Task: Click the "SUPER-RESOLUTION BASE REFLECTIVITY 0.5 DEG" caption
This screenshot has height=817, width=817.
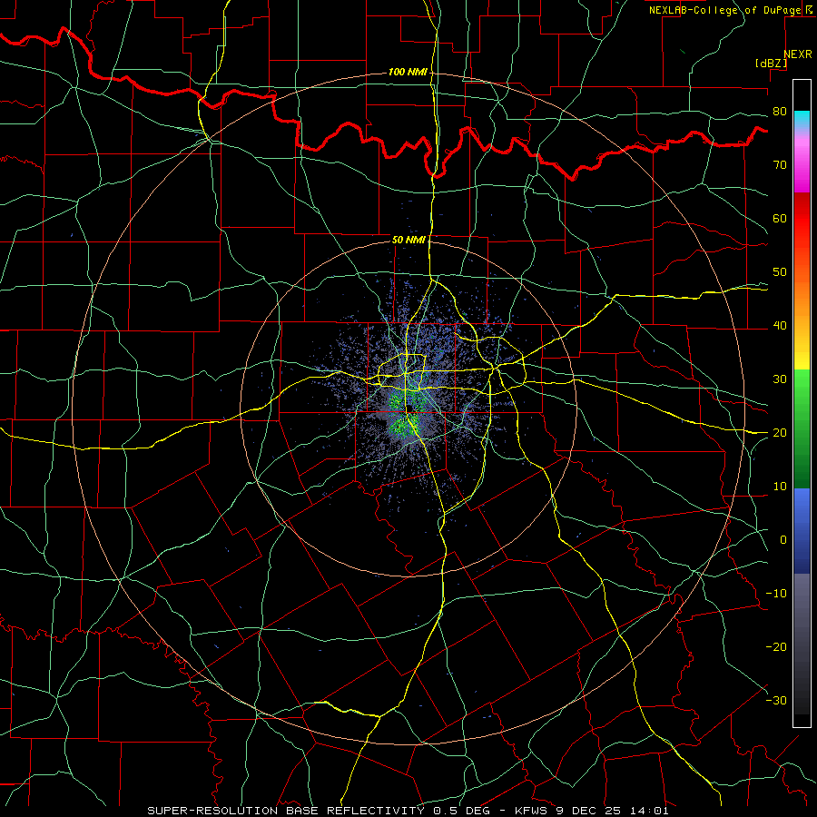Action: [319, 811]
